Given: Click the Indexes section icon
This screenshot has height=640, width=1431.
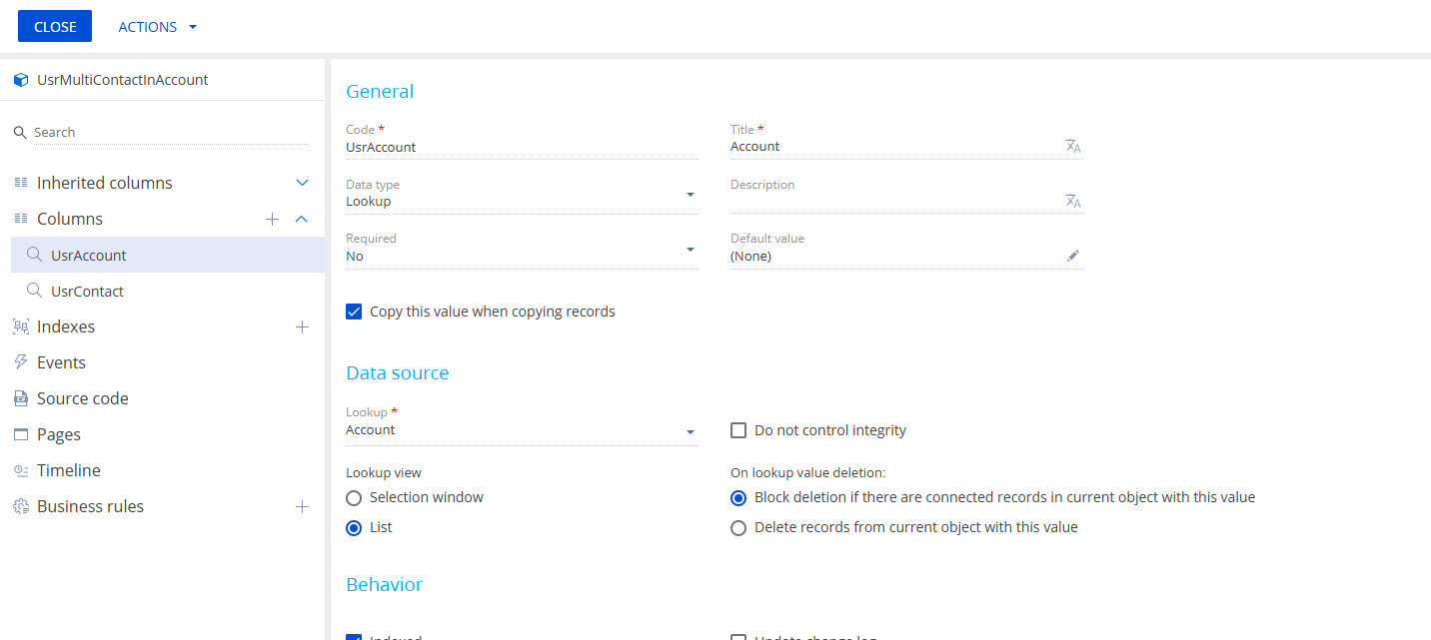Looking at the screenshot, I should pos(20,326).
